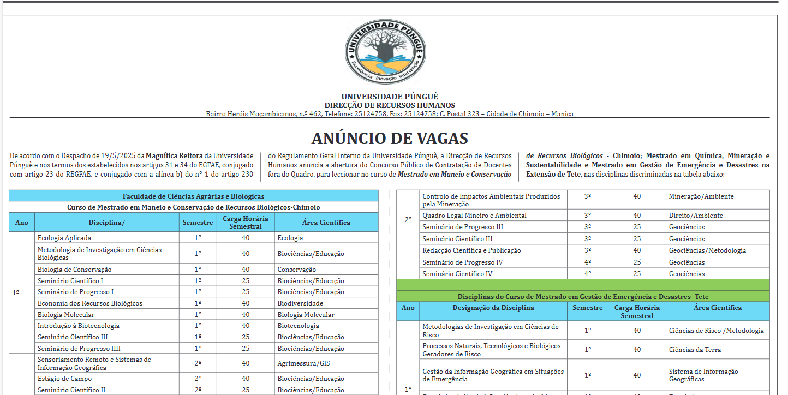
Task: Click the 'Seminário de Progresso IIII' cell
Action: coord(107,349)
